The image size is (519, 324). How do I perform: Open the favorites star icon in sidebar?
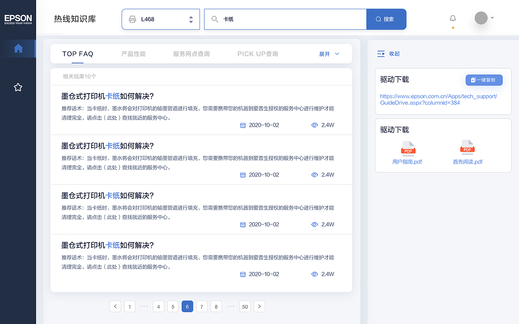[18, 87]
